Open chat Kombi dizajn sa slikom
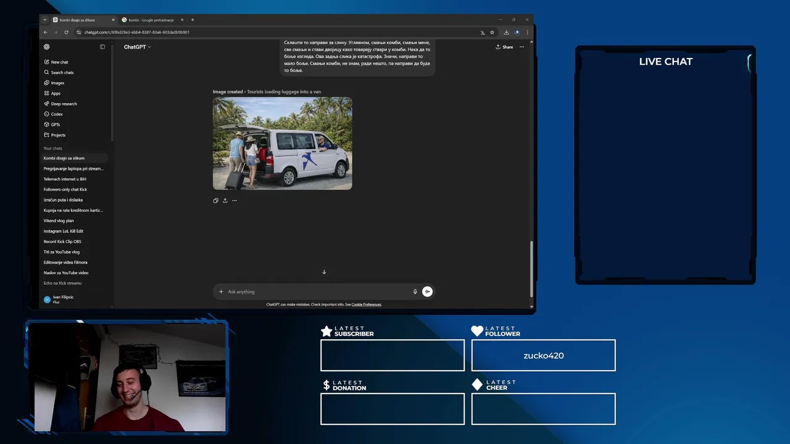The image size is (790, 444). tap(75, 158)
